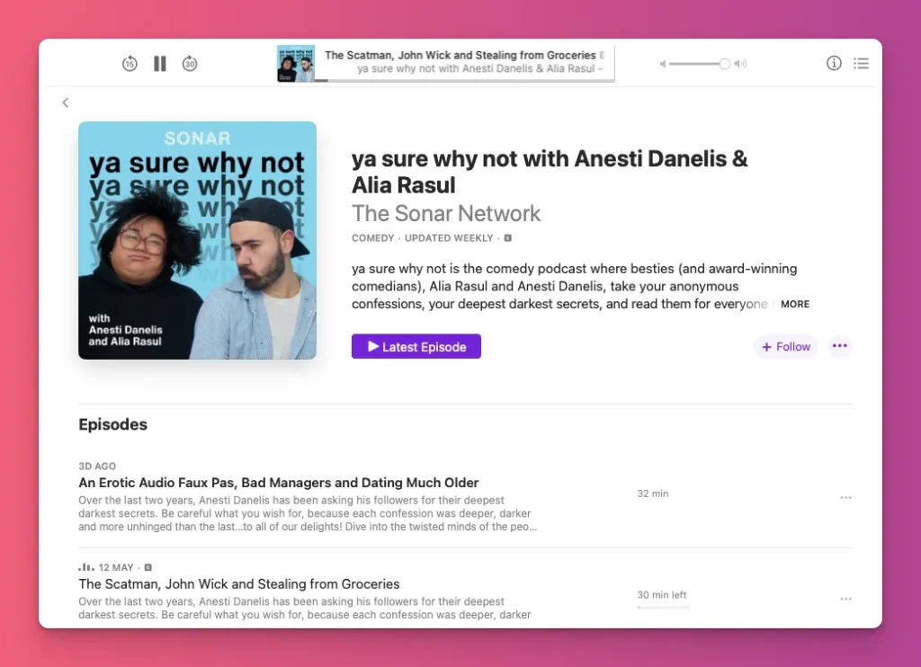Click the podcast title heading

click(550, 172)
